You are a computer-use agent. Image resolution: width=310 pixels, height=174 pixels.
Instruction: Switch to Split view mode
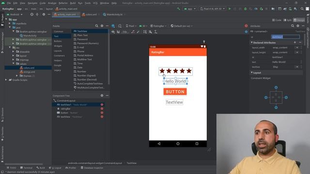pos(288,20)
